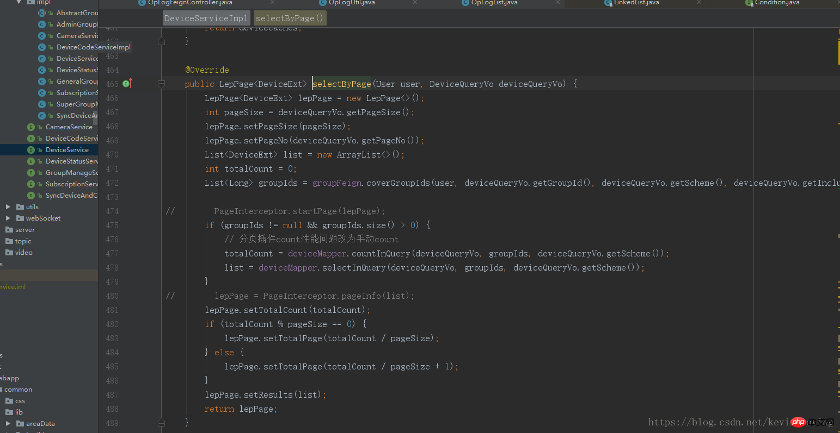Expand the areaData folder node
Screen dimensions: 840x433
pos(8,423)
